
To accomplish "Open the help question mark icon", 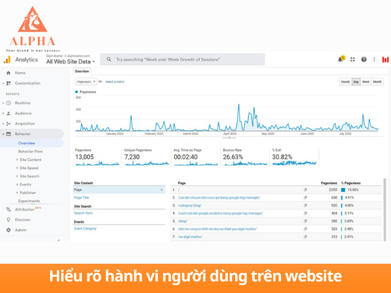I will (x=364, y=59).
